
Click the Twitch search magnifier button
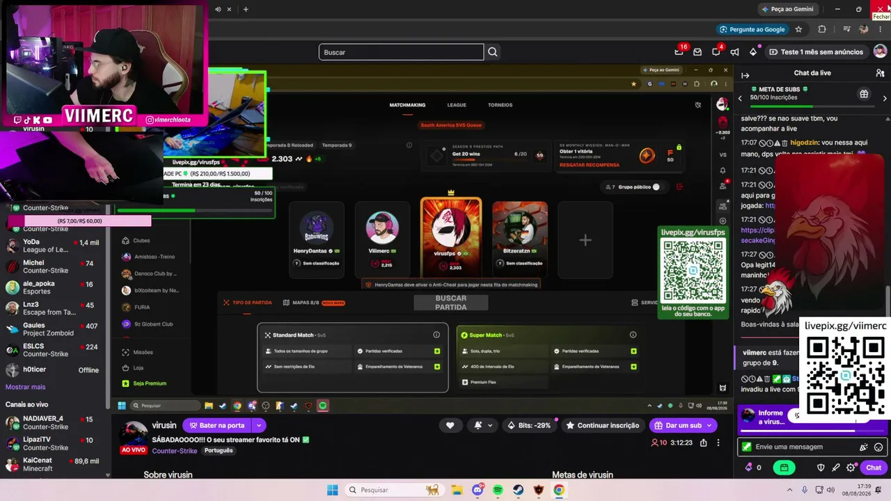click(x=493, y=52)
